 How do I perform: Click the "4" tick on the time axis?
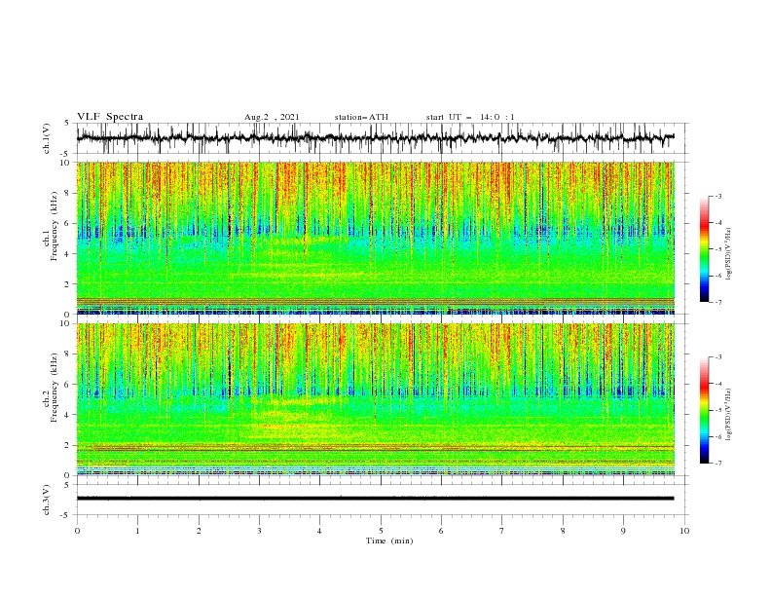click(x=320, y=531)
